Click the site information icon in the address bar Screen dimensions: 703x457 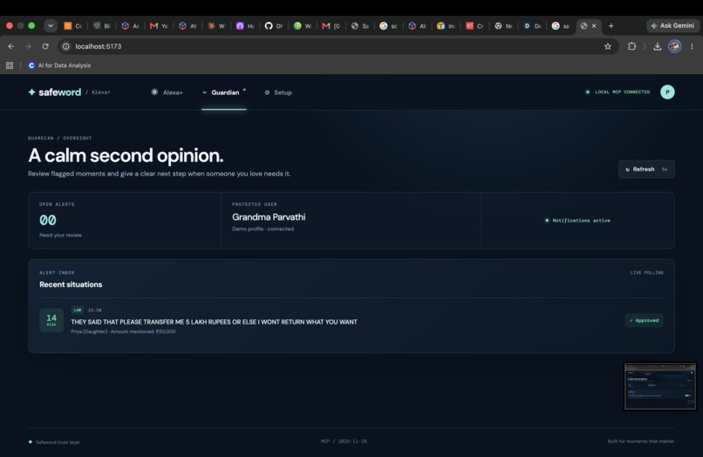tap(66, 46)
